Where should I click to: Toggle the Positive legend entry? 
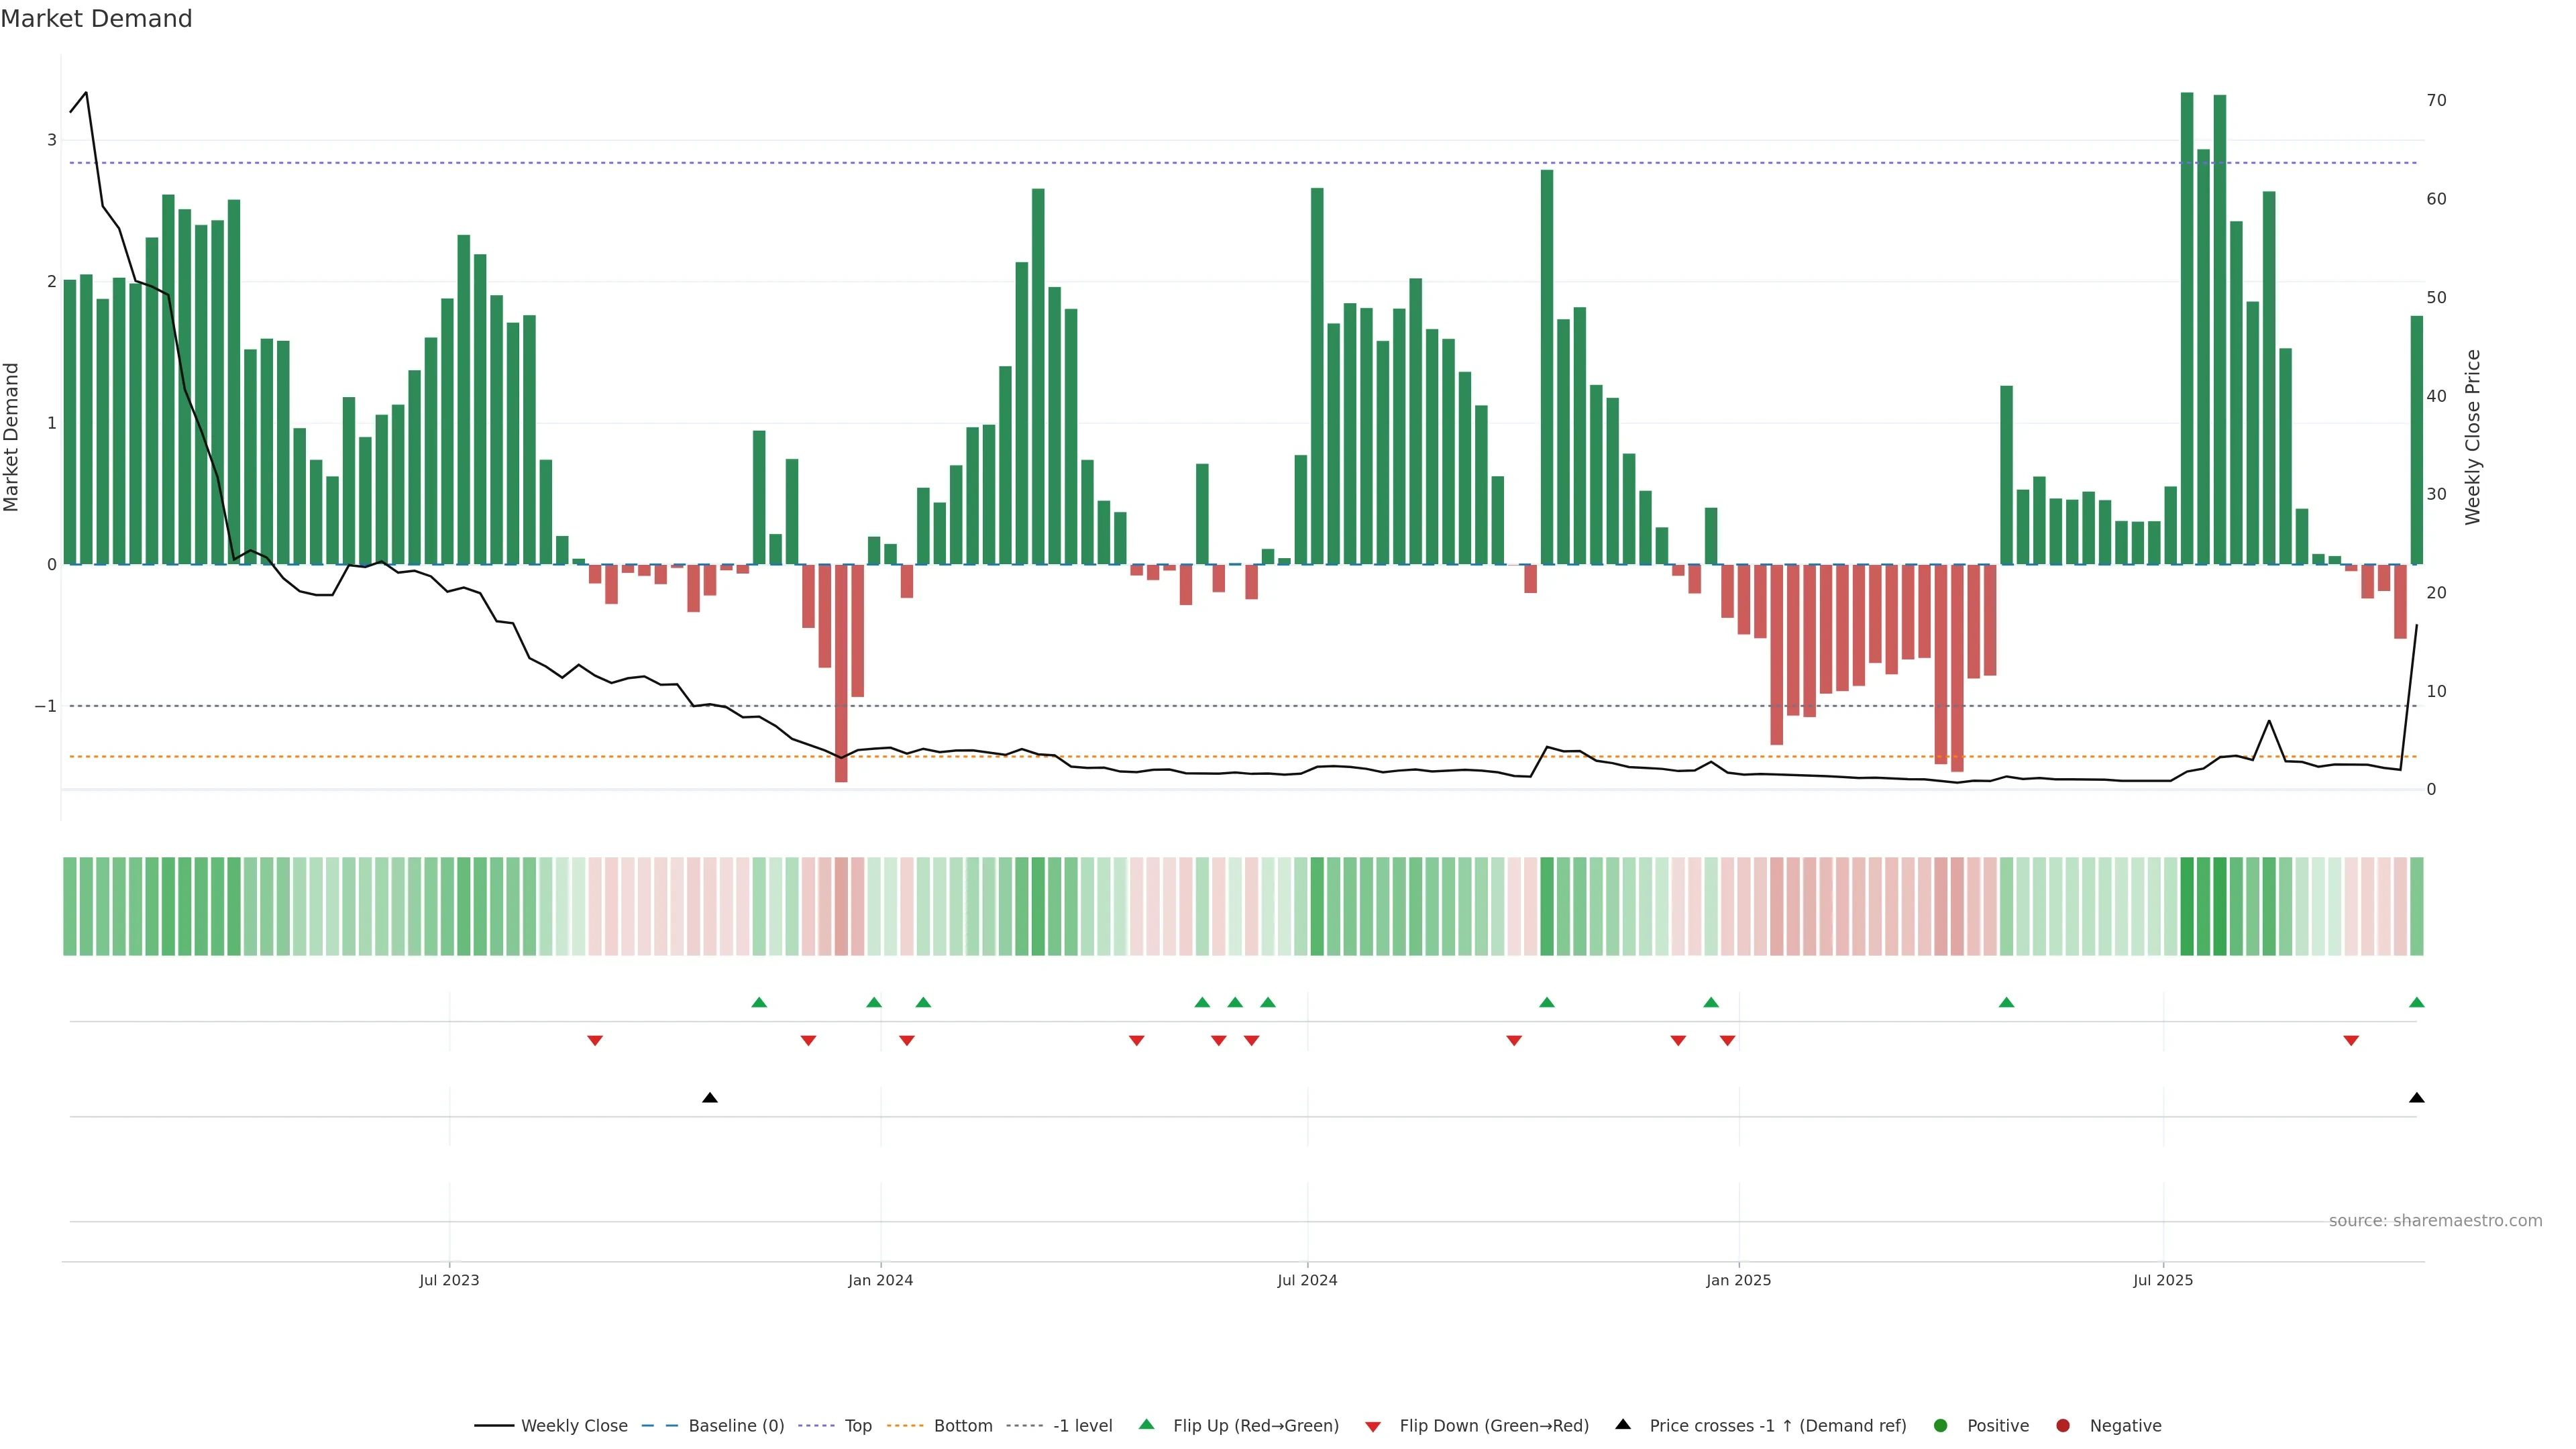point(1997,1426)
